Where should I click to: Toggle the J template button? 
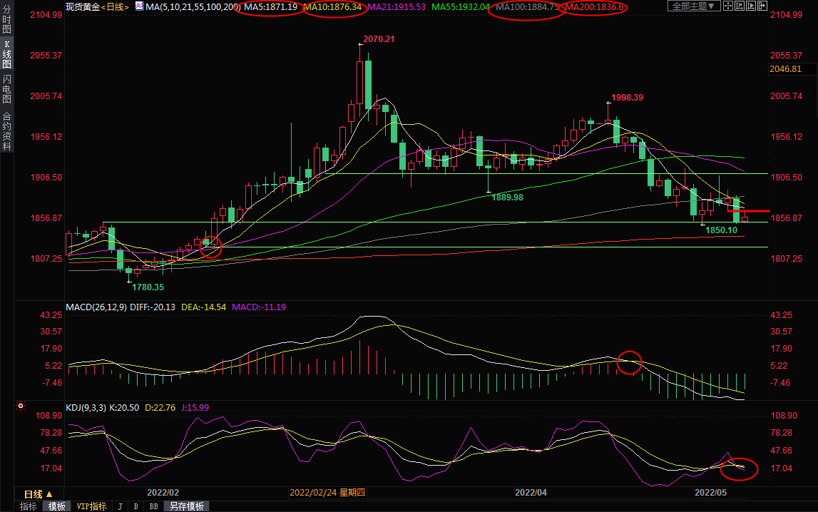tap(119, 506)
